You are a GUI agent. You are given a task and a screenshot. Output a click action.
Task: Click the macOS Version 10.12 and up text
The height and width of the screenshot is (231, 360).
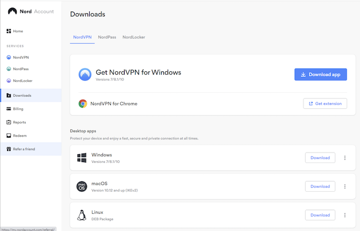point(115,191)
